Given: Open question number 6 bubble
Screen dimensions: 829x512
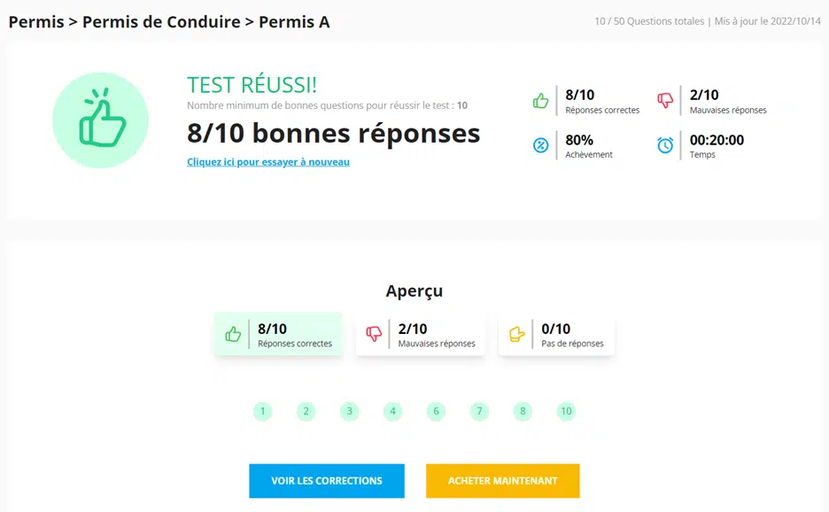Looking at the screenshot, I should pyautogui.click(x=436, y=411).
